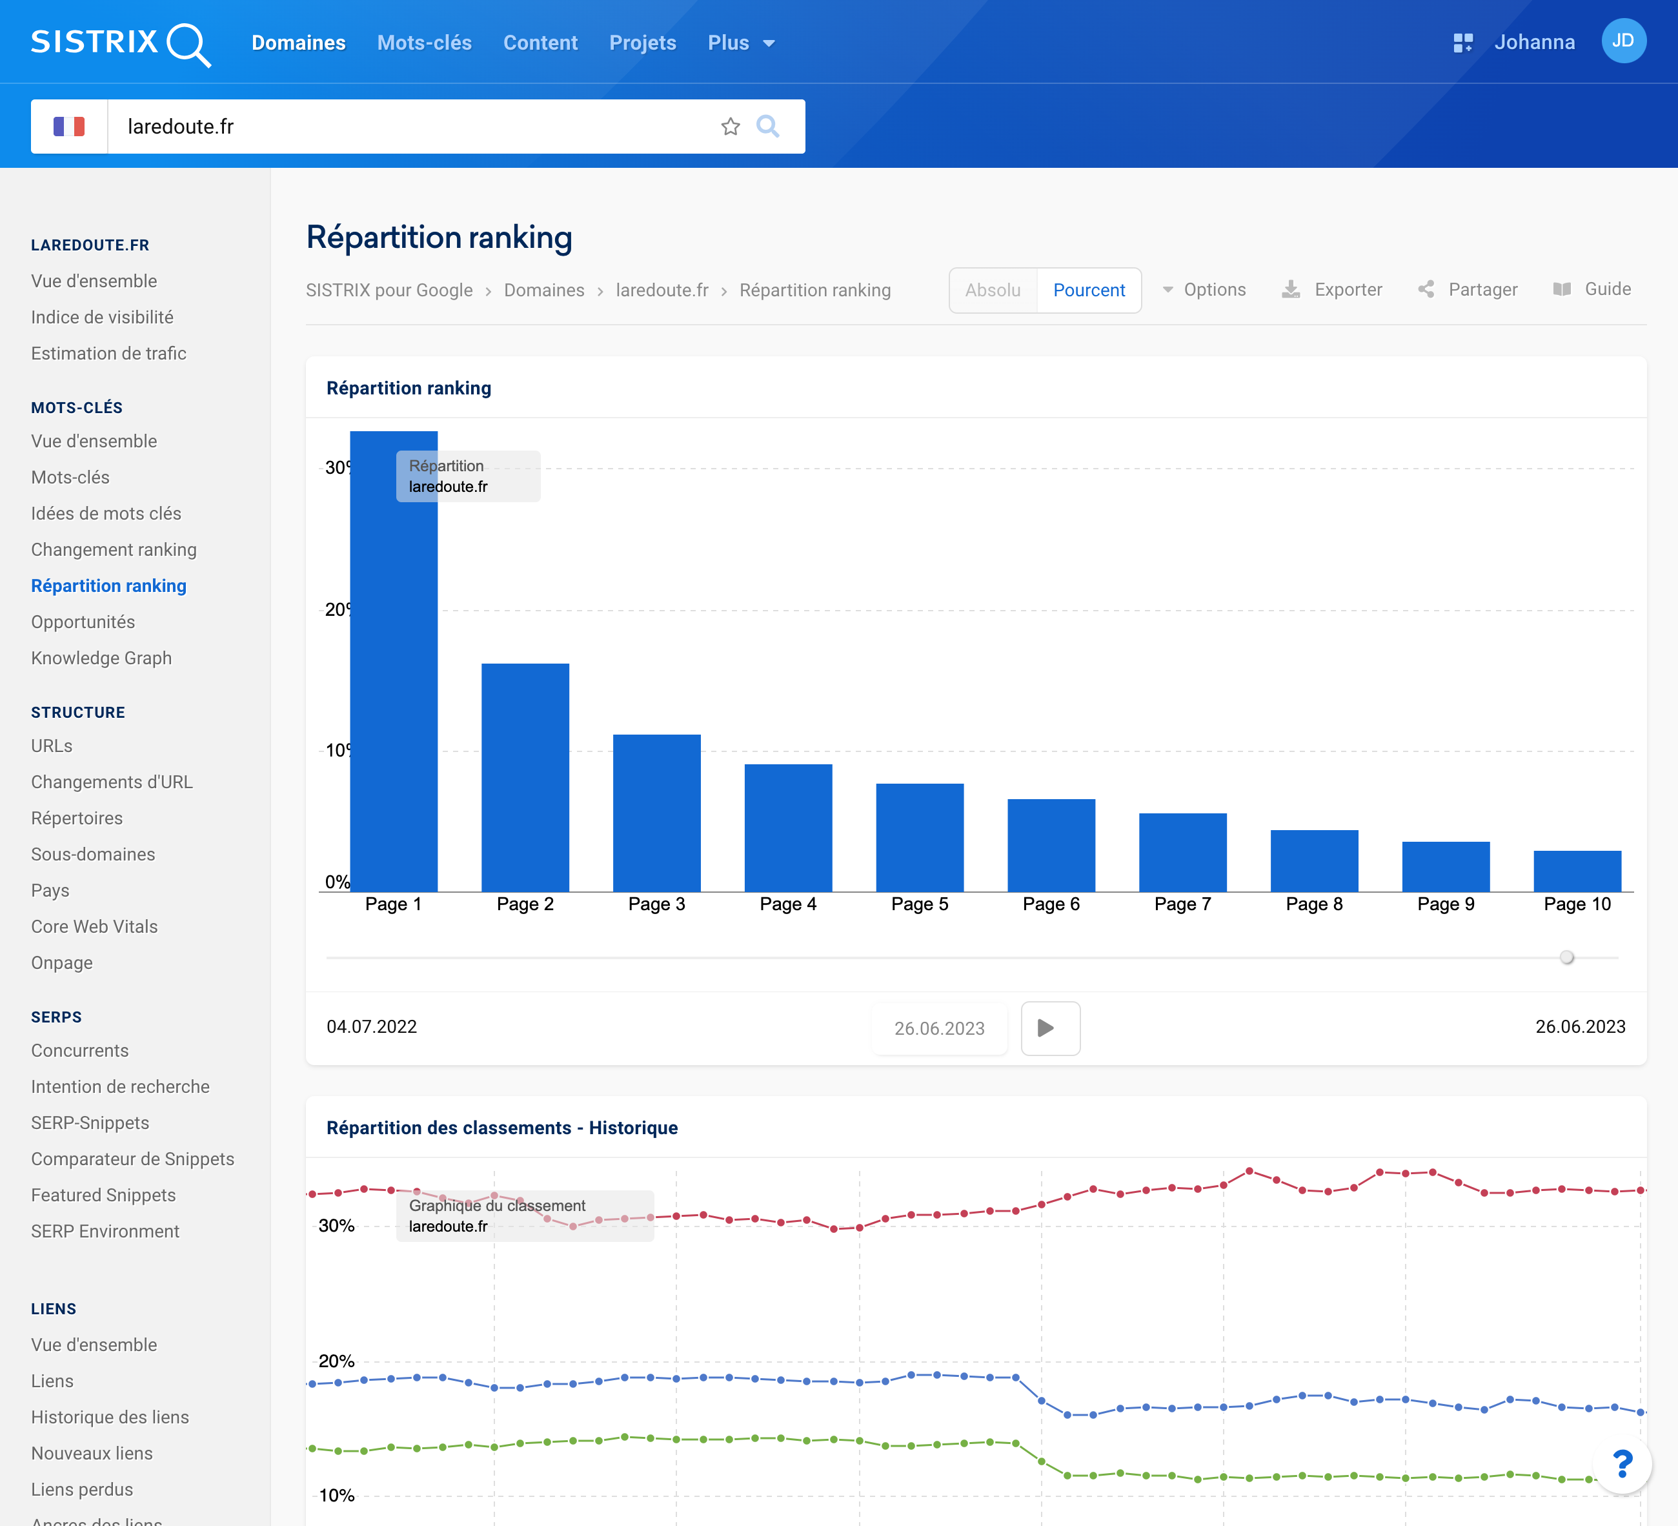
Task: Click the 26.06.2023 date field
Action: click(x=939, y=1028)
